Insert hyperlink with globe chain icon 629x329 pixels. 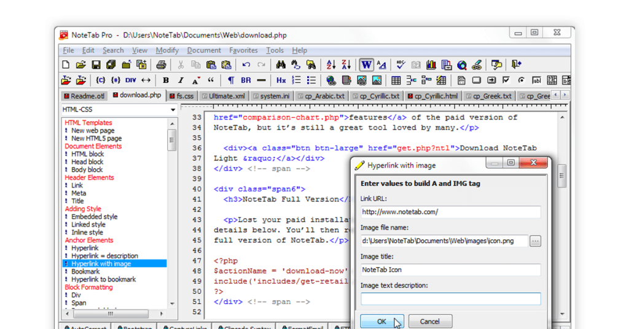[x=331, y=80]
